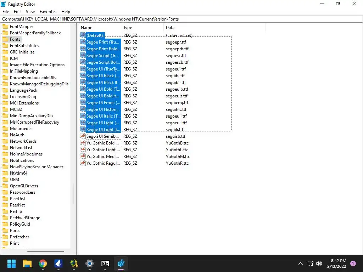Image resolution: width=363 pixels, height=272 pixels.
Task: Click the taskbar clock showing 8:42 PM
Action: 337,263
